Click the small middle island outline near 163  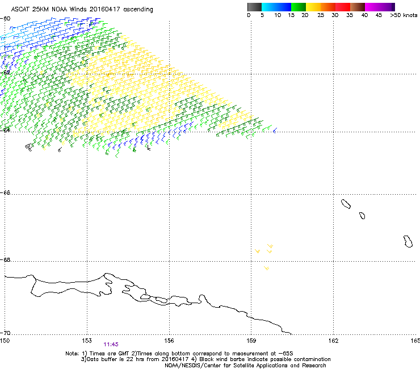point(362,216)
